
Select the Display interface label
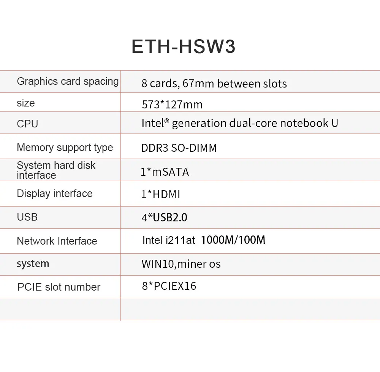coord(54,194)
